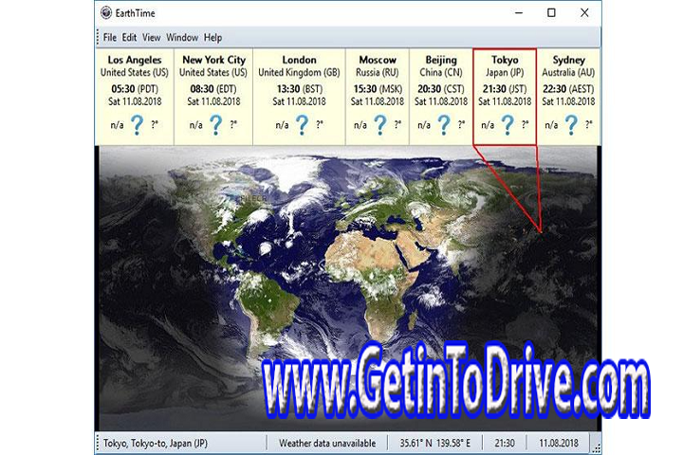Click the Sydney weather question mark icon
Screen dimensions: 683x455
tap(571, 125)
